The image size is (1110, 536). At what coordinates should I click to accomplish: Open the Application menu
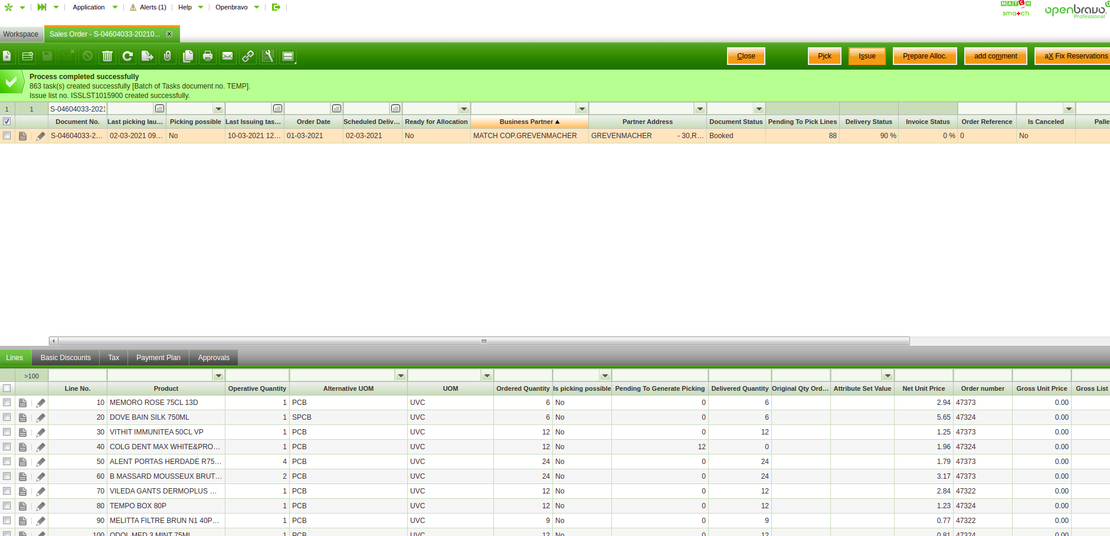coord(89,7)
